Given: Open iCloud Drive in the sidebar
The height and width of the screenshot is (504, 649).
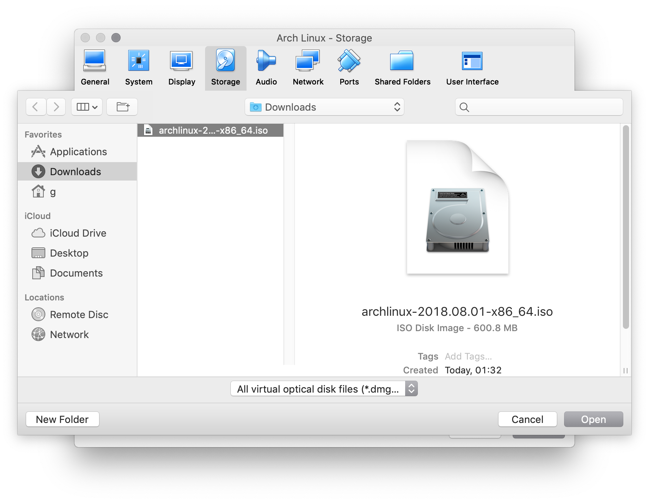Looking at the screenshot, I should pos(77,233).
